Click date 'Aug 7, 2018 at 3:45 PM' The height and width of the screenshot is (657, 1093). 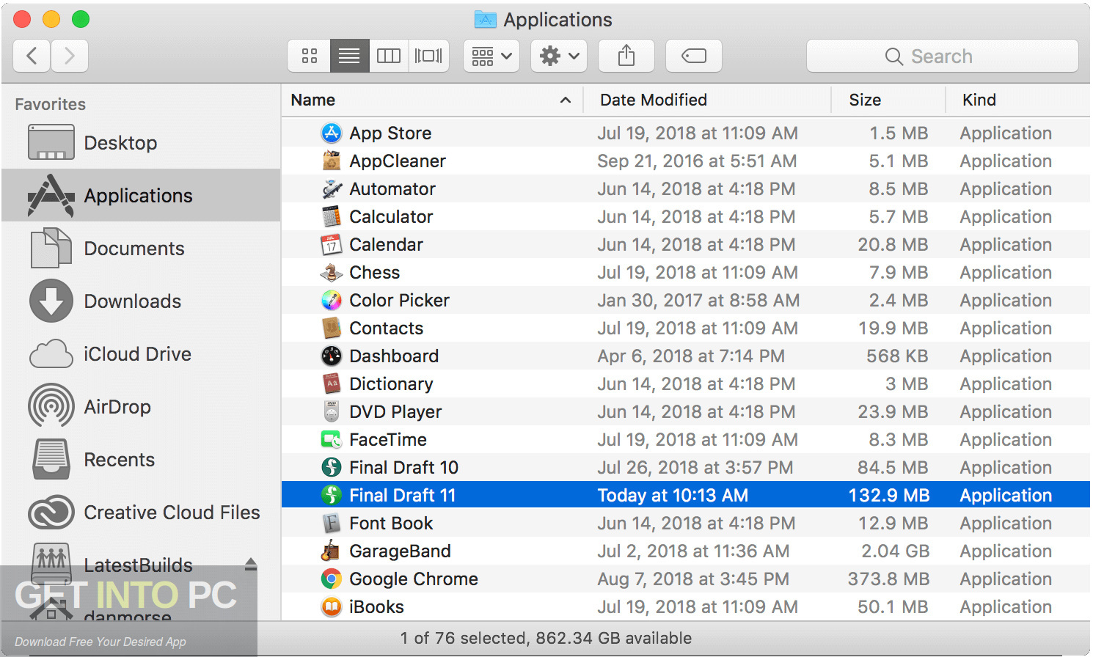click(693, 579)
